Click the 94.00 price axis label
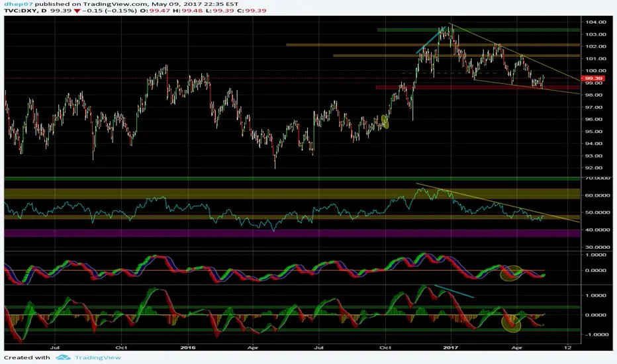Screen dimensions: 617x364 (x=594, y=143)
